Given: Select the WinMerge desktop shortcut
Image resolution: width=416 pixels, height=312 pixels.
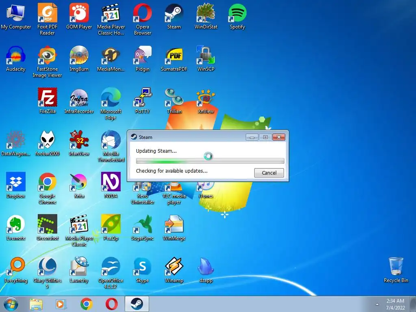Looking at the screenshot, I should pyautogui.click(x=174, y=227).
